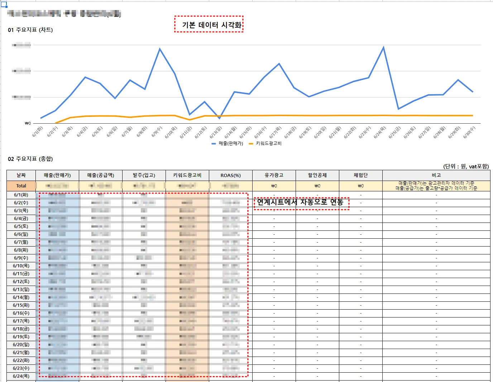493x382 pixels.
Task: Select the 6/13(일) date cell in table
Action: point(21,290)
